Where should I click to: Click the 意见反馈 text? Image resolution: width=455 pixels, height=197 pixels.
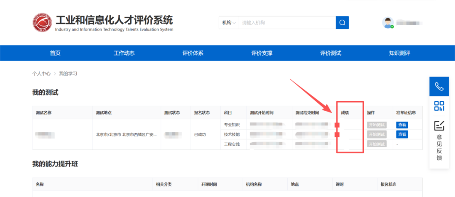pyautogui.click(x=439, y=148)
